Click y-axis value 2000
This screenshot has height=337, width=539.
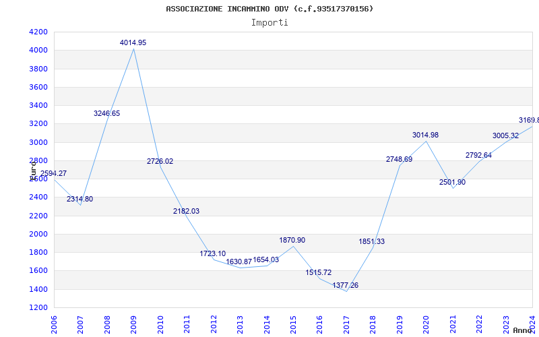click(x=38, y=234)
